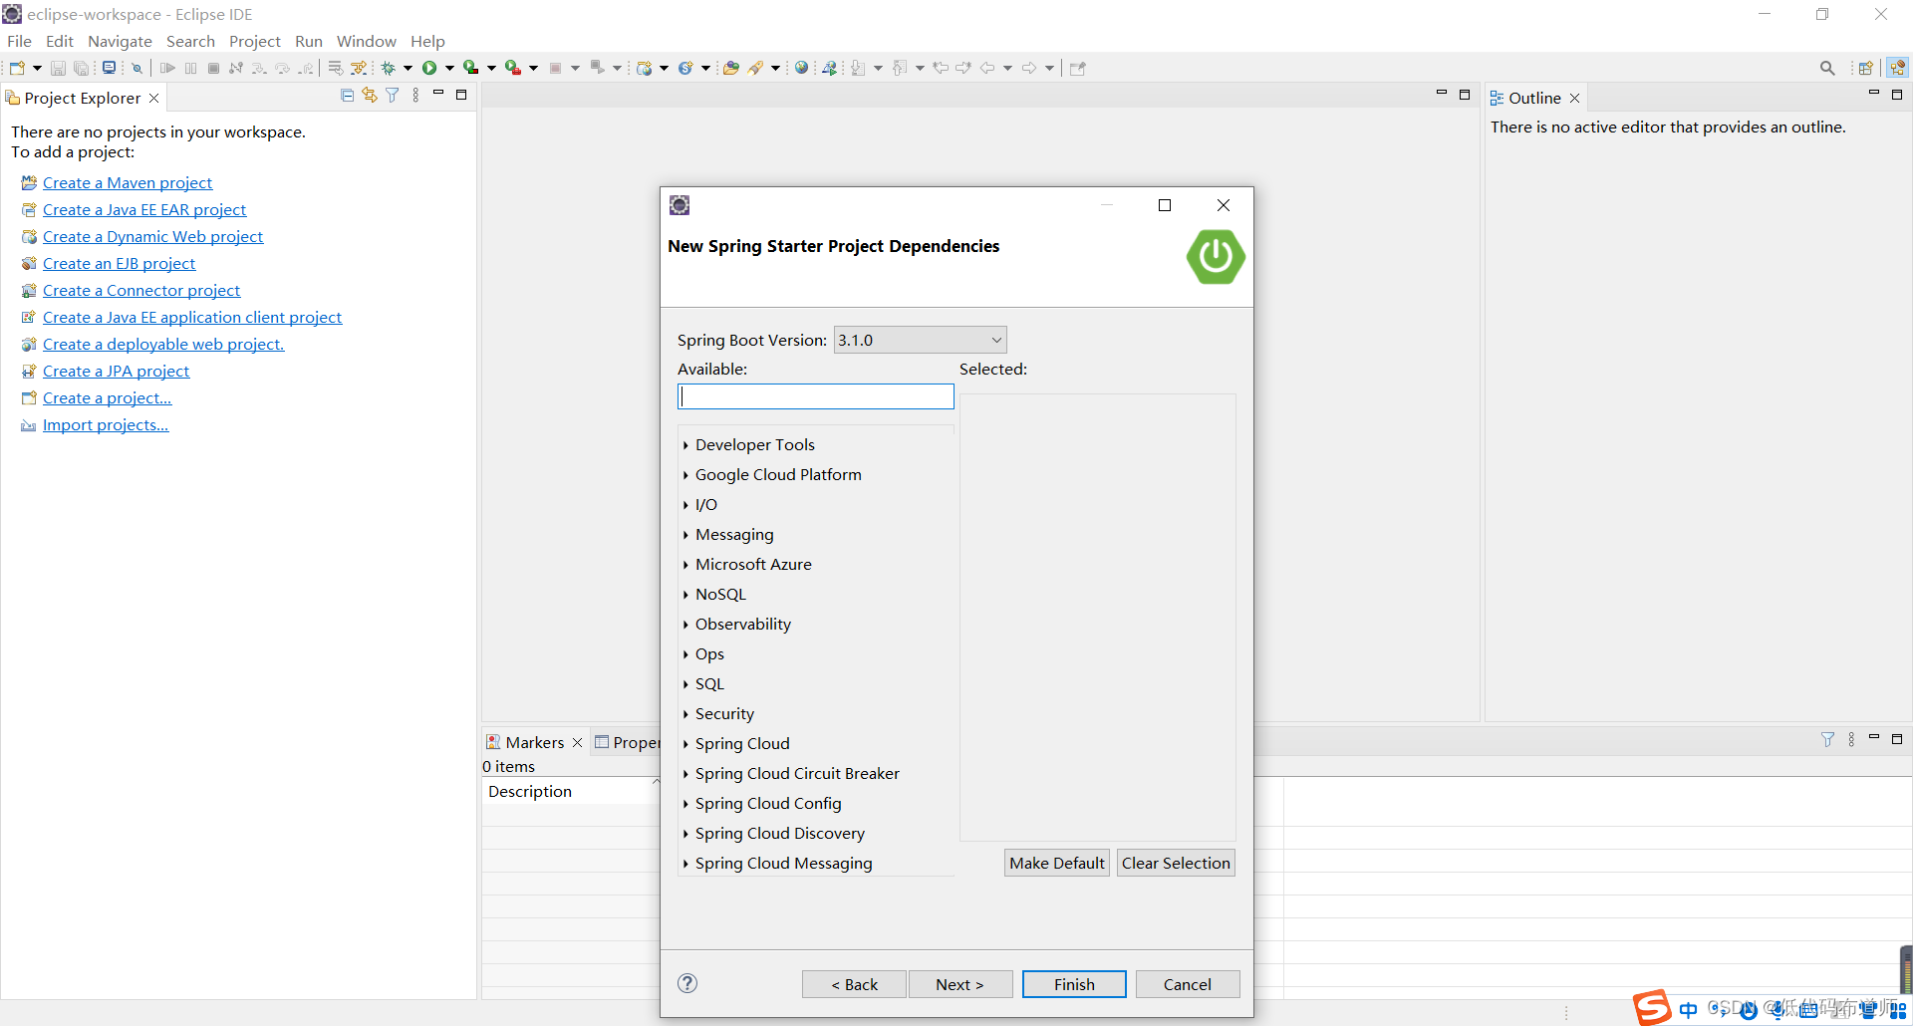
Task: Click the green bug Debug icon
Action: click(x=389, y=68)
